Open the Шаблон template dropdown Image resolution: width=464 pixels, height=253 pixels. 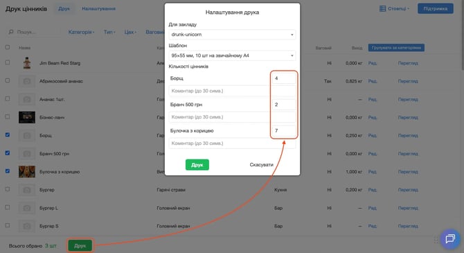click(x=232, y=55)
